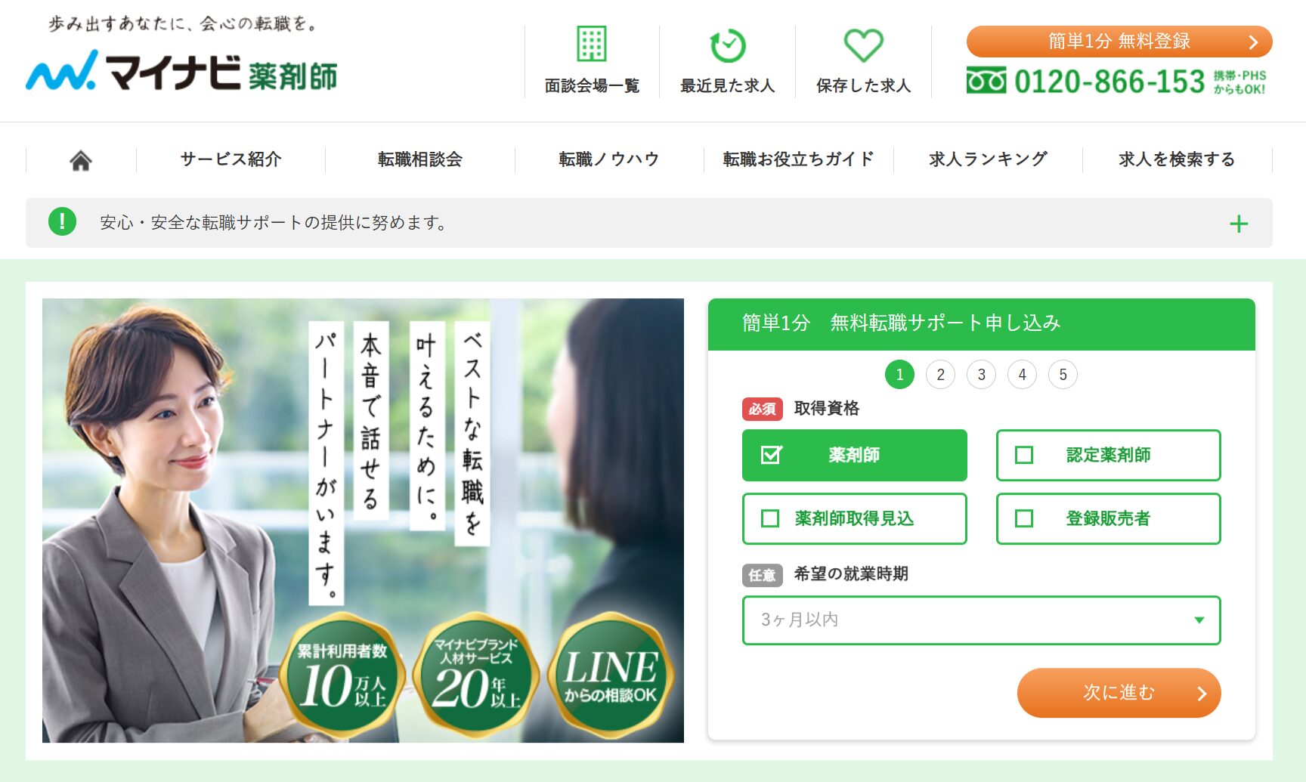The height and width of the screenshot is (782, 1306).
Task: Open the 面談会場一覧 building icon
Action: (592, 44)
